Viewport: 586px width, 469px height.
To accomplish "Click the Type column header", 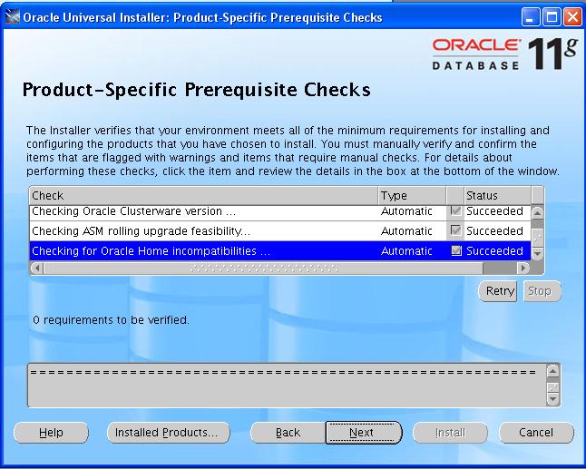I will pos(412,195).
